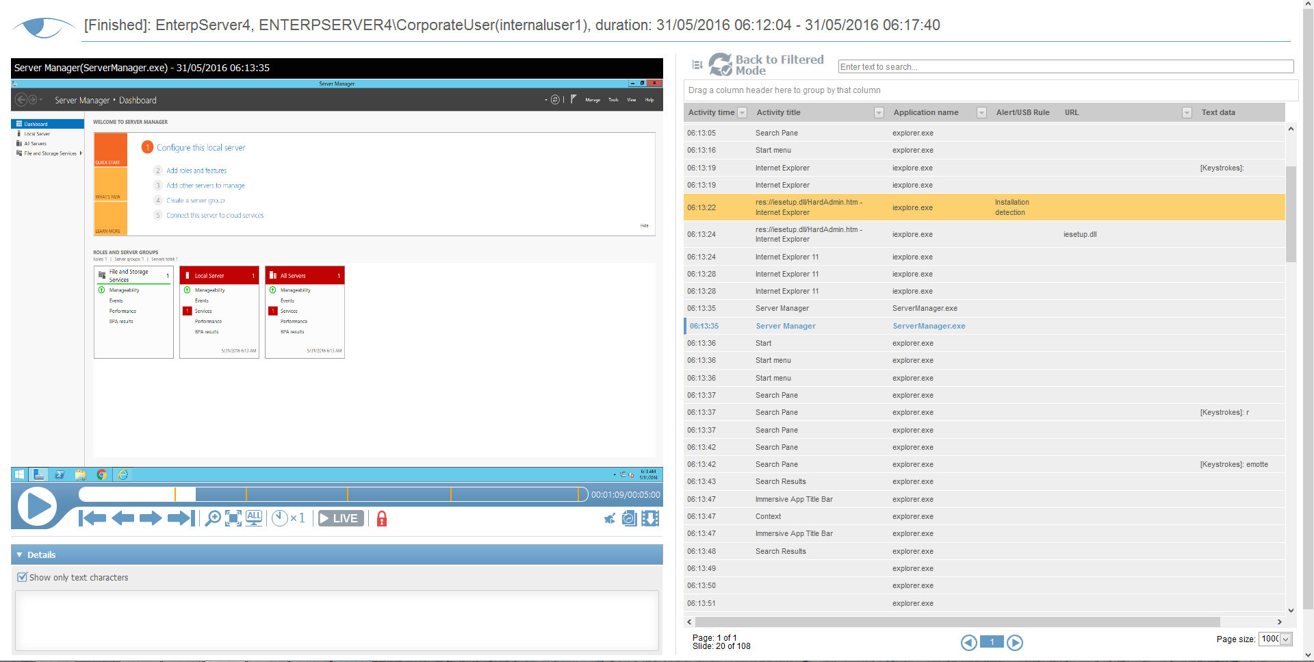Toggle Show only text characters
This screenshot has width=1314, height=662.
[x=22, y=577]
